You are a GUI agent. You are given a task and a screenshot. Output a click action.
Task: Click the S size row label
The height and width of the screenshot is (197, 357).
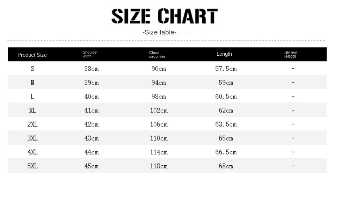click(32, 69)
